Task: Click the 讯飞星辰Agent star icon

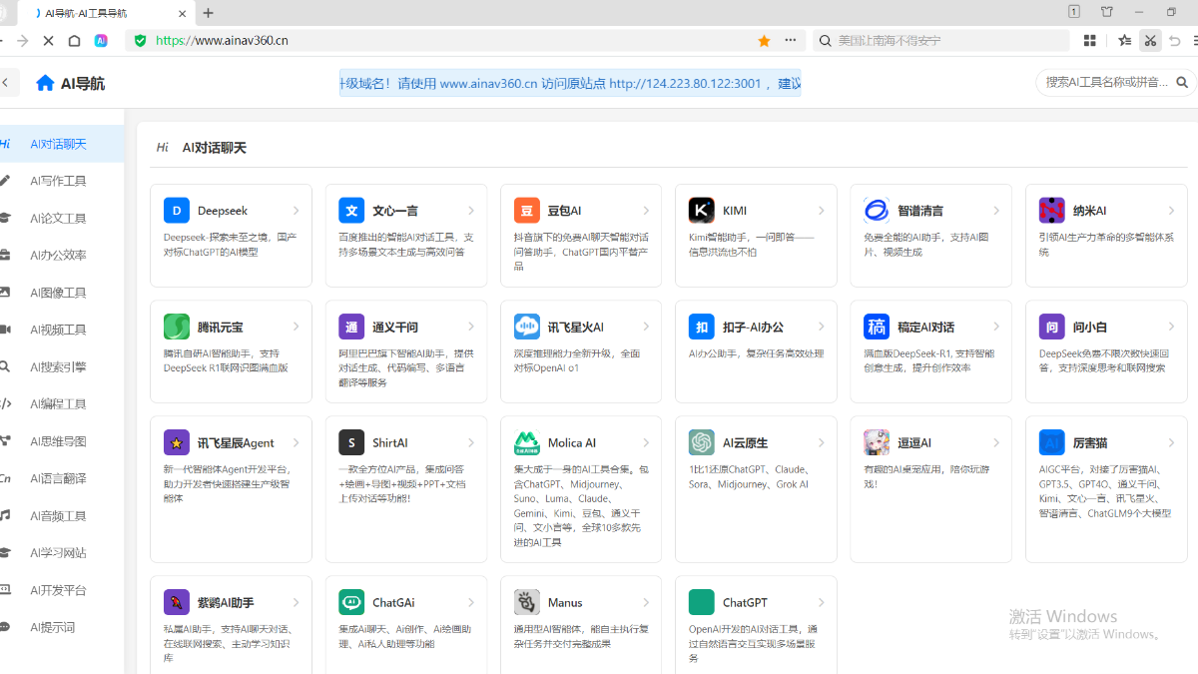Action: (x=177, y=442)
